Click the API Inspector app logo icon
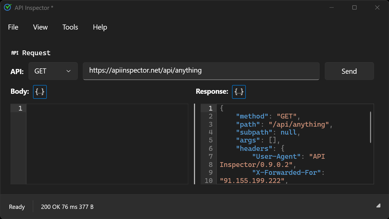 tap(8, 8)
